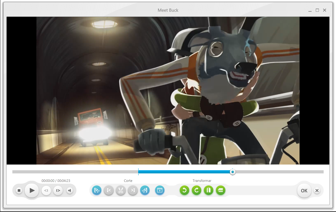Click the scissors cut icon
The width and height of the screenshot is (336, 212).
121,190
